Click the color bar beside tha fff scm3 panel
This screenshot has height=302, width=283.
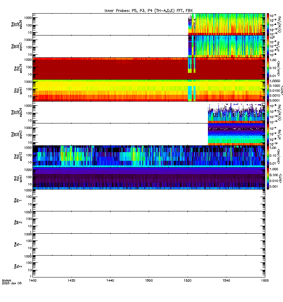(268, 46)
